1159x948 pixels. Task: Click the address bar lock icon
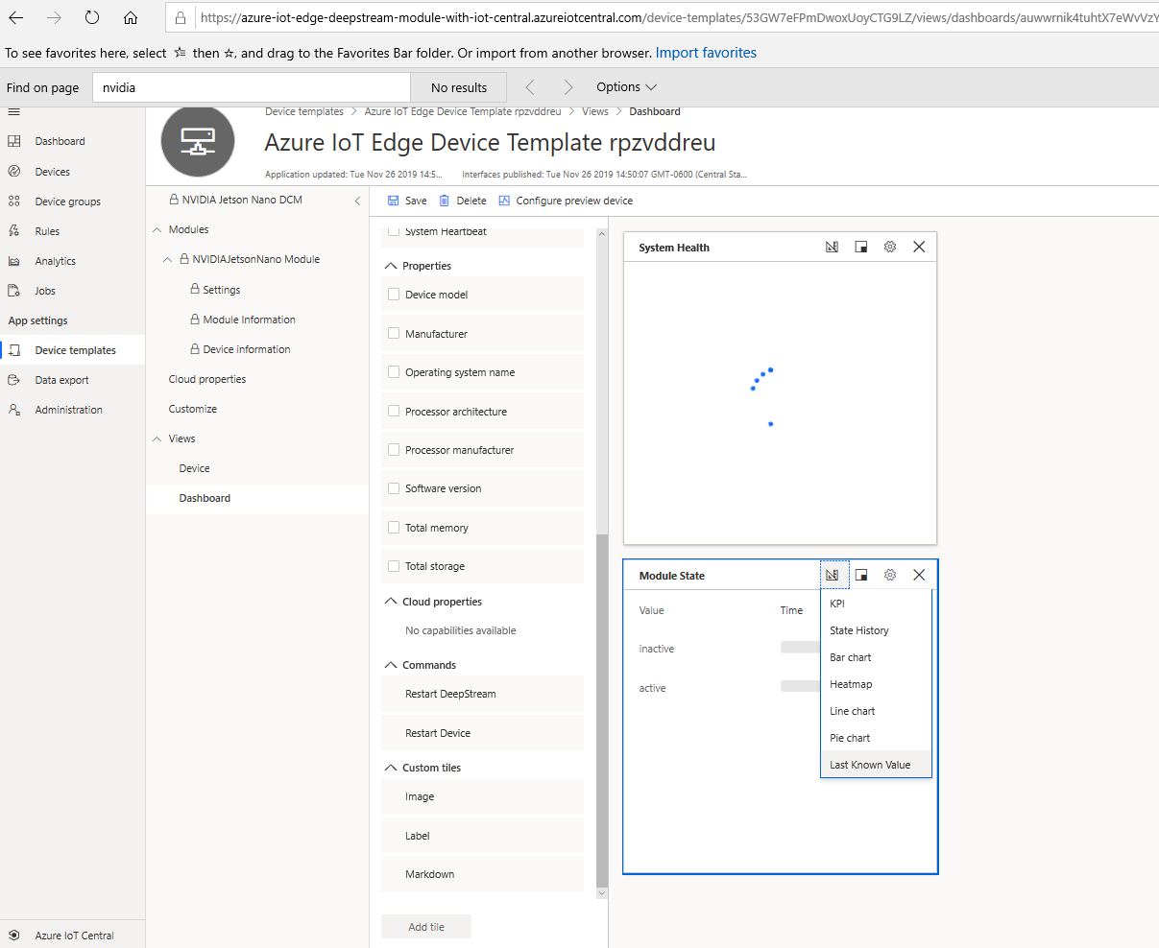tap(181, 17)
